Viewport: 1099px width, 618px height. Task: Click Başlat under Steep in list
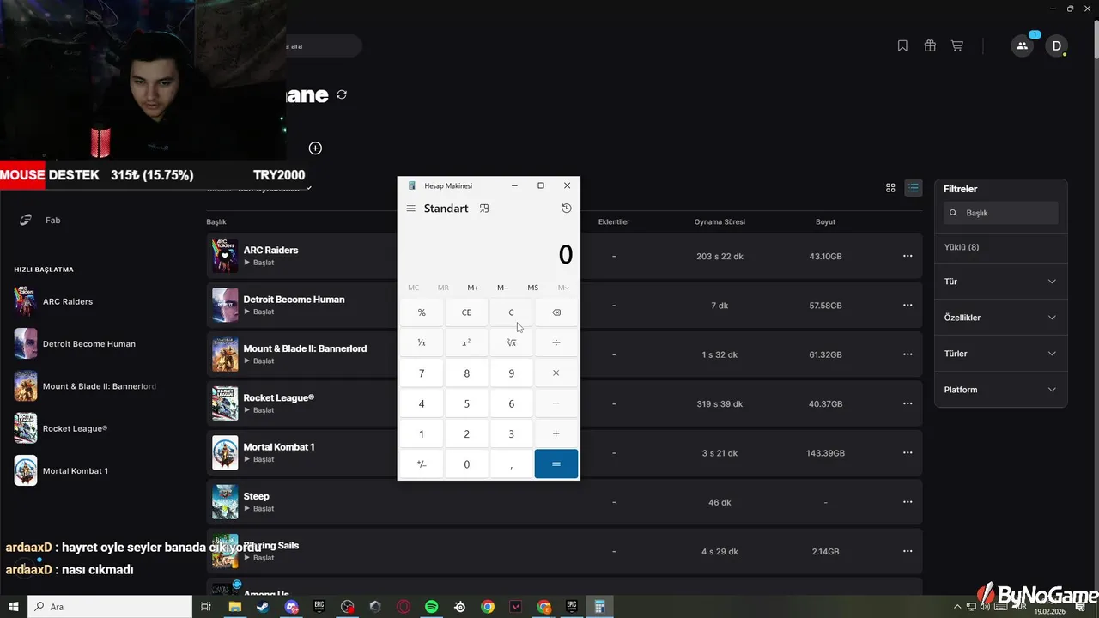pos(259,509)
